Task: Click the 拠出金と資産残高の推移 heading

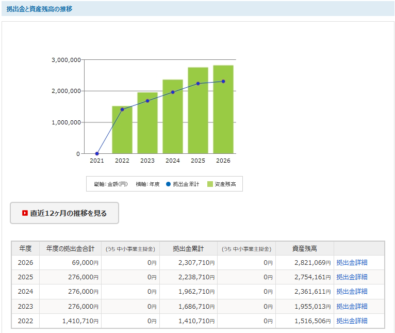Action: (39, 9)
